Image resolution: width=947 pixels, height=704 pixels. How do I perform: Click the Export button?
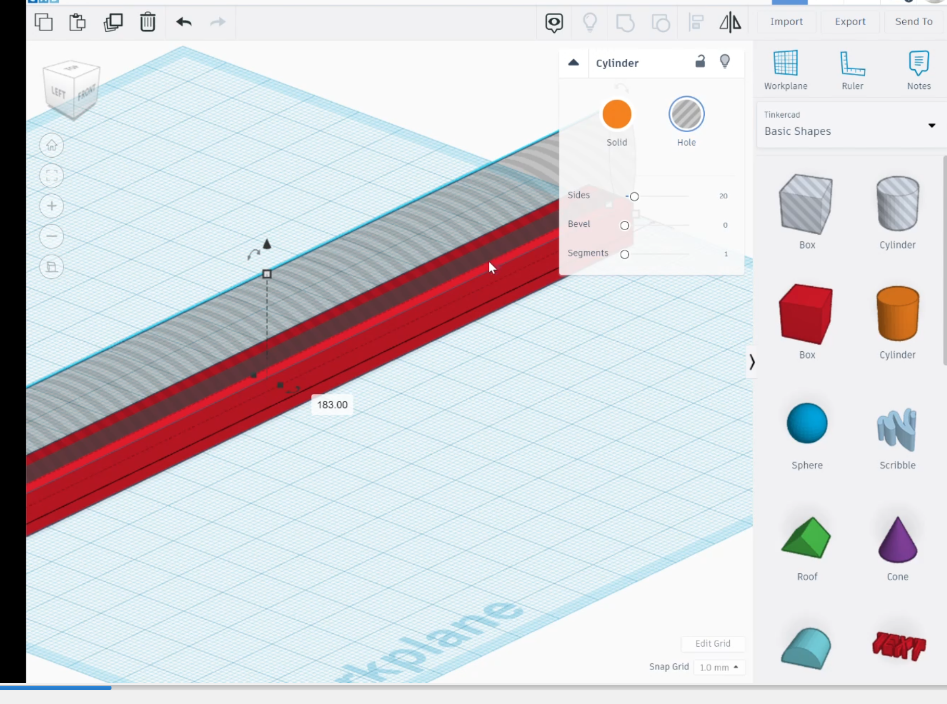pos(850,21)
